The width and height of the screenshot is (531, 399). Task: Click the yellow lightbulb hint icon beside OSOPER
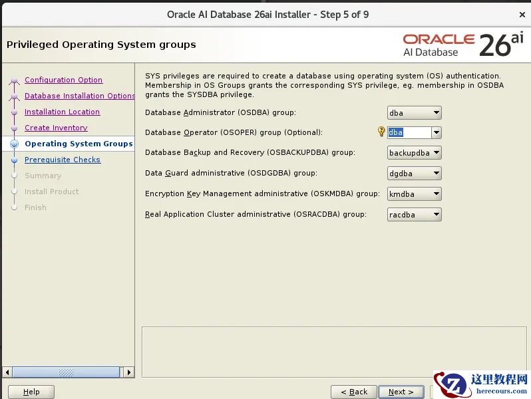381,131
